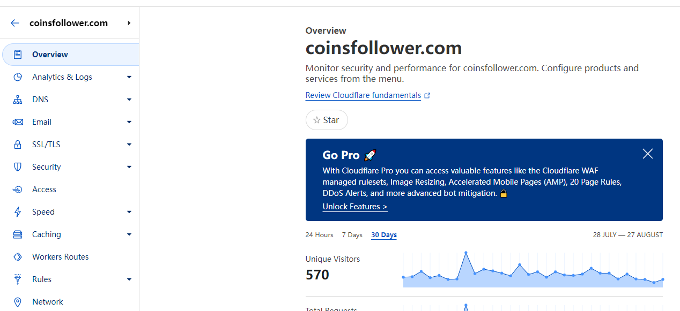Click the Email envelope icon

click(18, 122)
